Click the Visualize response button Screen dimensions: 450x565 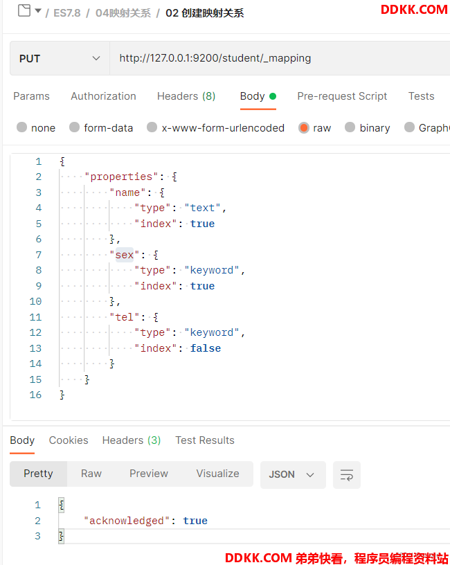[217, 474]
